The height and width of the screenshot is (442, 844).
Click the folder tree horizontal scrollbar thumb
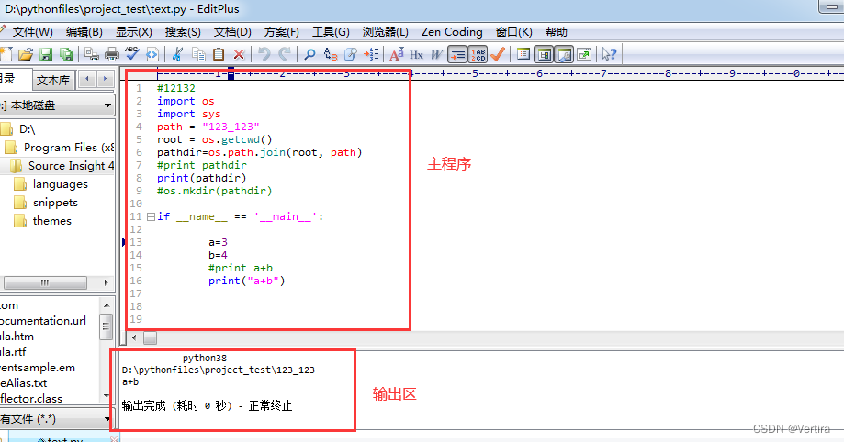pos(45,282)
